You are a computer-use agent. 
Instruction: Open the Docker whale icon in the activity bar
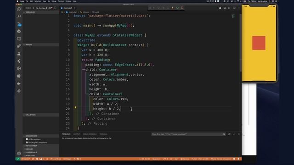pos(19,83)
